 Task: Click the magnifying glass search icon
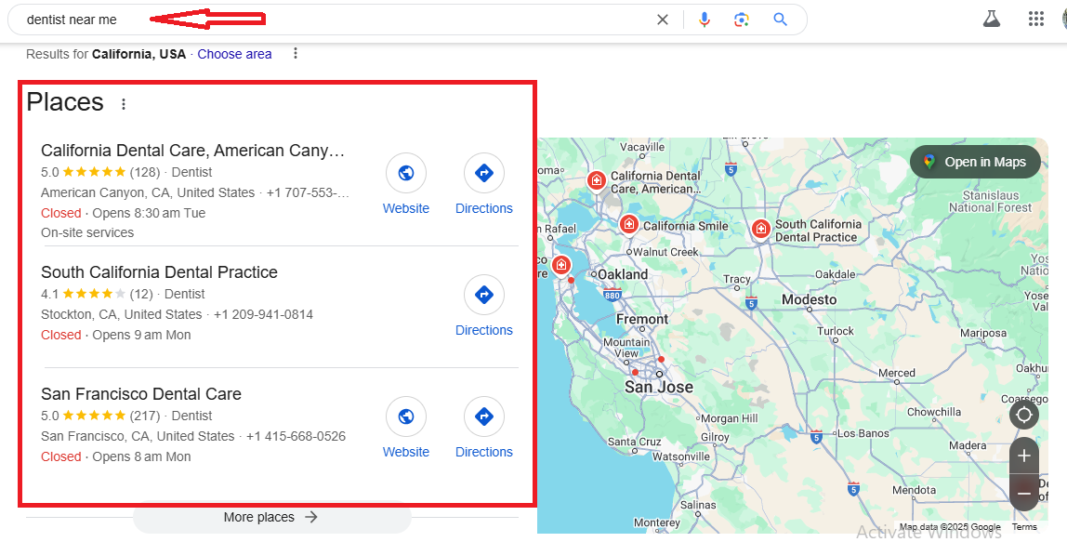tap(779, 19)
